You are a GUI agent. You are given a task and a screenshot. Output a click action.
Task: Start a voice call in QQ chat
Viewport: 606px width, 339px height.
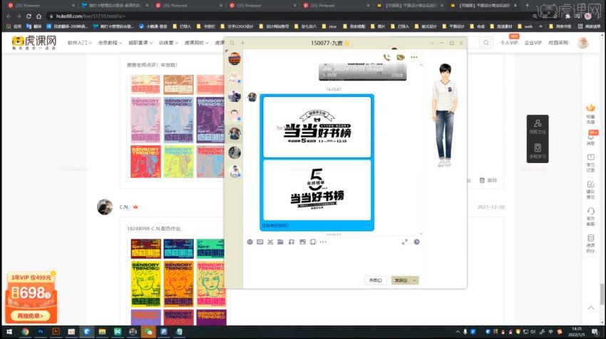386,57
